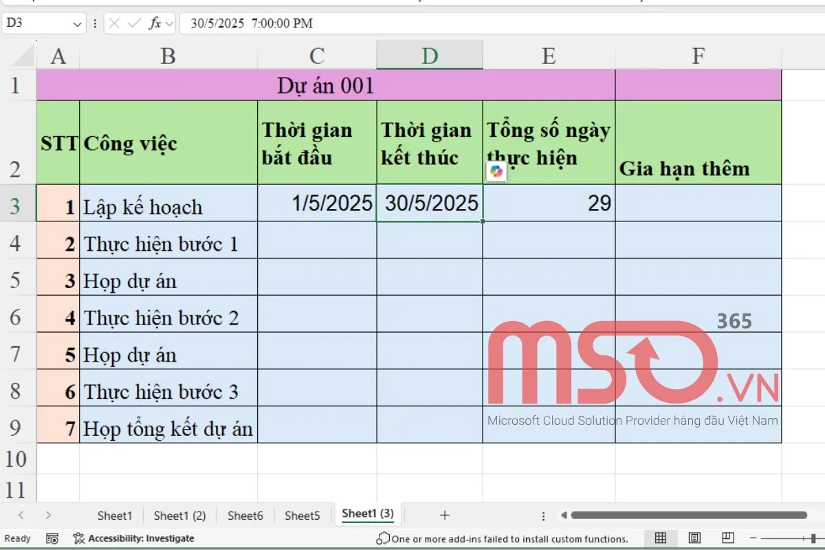Switch to Normal view in the status bar
Screen dimensions: 825x550
[661, 538]
